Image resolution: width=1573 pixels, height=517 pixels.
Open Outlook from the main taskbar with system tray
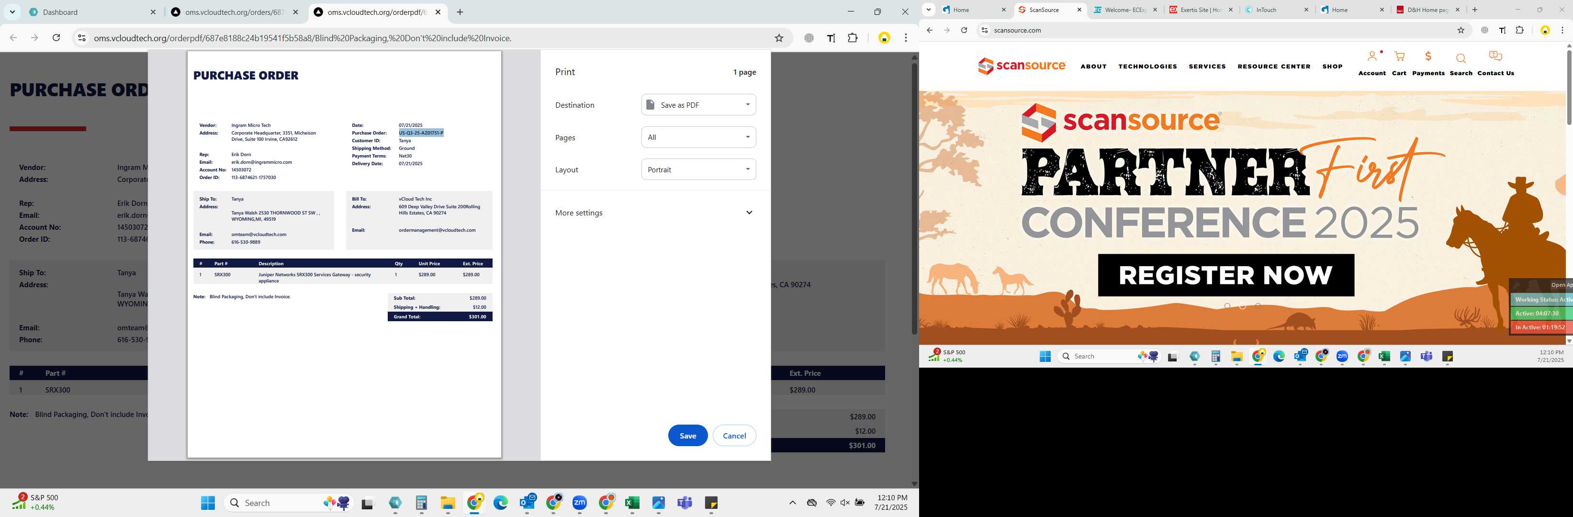528,503
